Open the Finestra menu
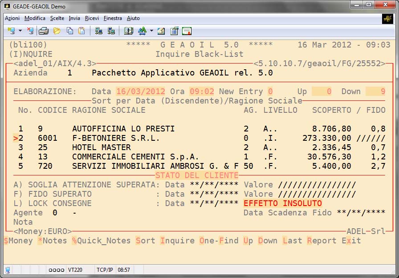The image size is (399, 278). 113,18
